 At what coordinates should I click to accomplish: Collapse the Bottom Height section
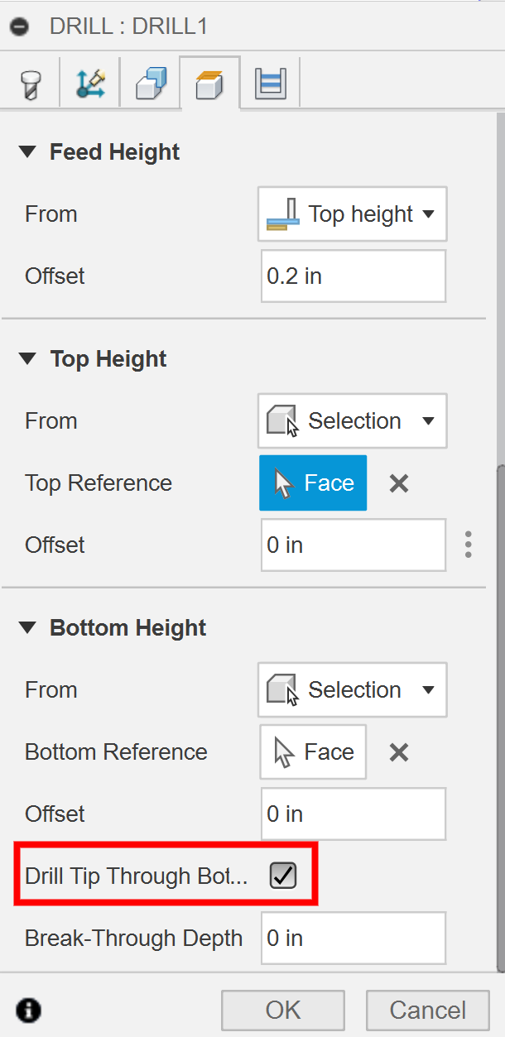[28, 628]
